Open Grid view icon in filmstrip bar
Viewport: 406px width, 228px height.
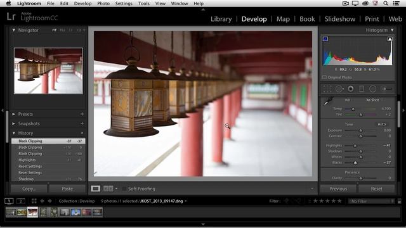[34, 201]
